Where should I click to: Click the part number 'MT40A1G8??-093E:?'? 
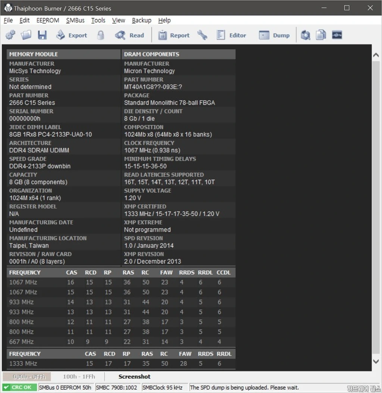coord(153,87)
